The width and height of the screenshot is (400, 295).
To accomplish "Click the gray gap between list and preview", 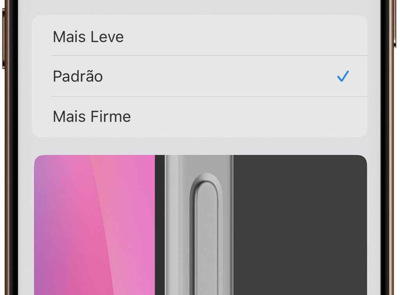I will [x=200, y=146].
